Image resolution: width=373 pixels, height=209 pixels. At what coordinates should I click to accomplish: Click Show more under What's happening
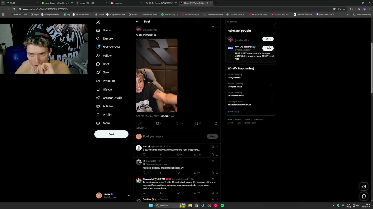(233, 111)
